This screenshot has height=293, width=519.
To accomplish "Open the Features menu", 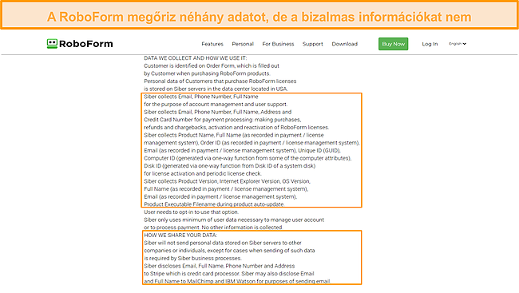I will (212, 44).
